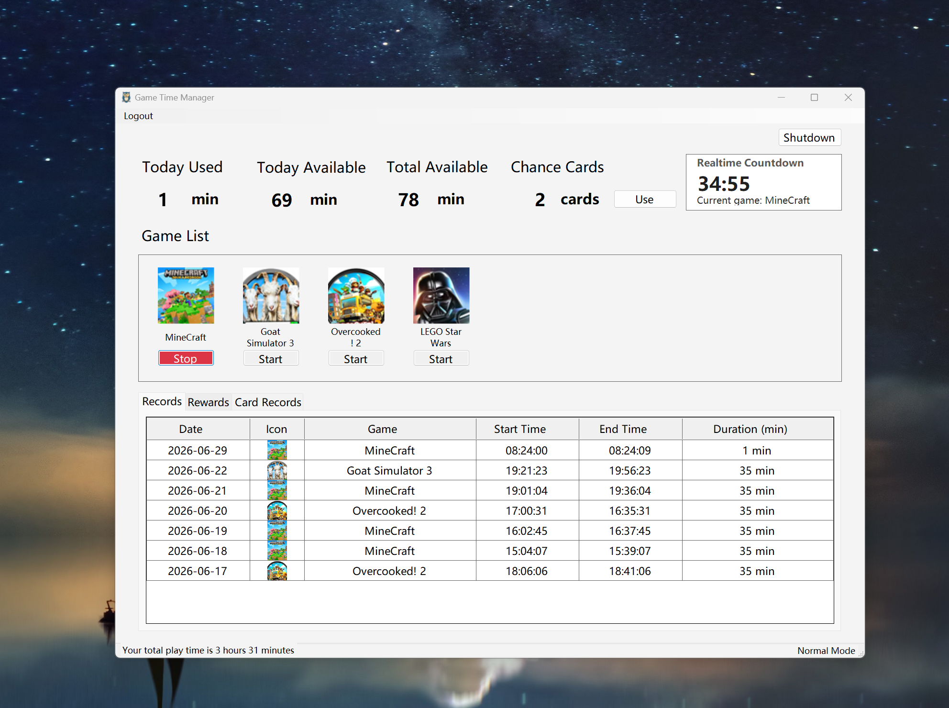
Task: Click start time 17:00:31 cell
Action: point(527,510)
